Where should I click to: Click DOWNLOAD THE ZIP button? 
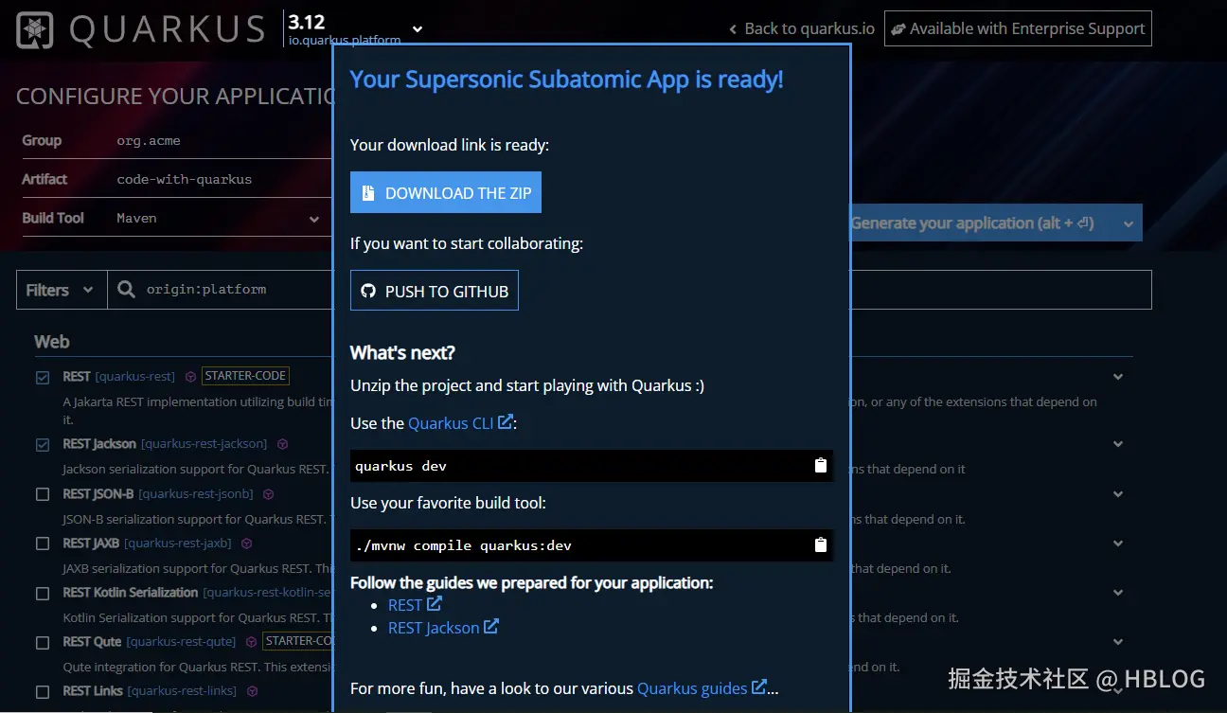[x=446, y=192]
